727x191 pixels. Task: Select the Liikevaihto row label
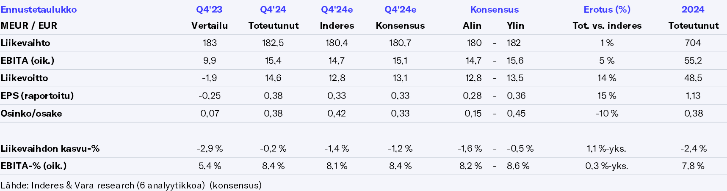[x=25, y=43]
